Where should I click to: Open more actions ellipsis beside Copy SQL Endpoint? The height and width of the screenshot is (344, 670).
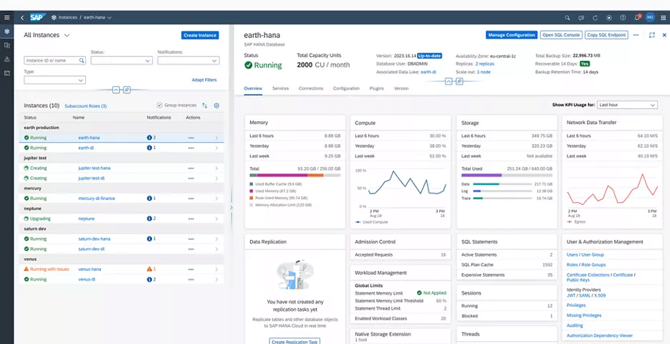(x=636, y=35)
